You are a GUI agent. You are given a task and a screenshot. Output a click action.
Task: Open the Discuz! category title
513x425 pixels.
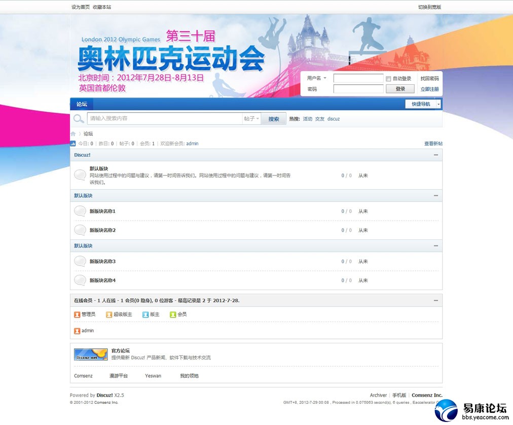(82, 155)
